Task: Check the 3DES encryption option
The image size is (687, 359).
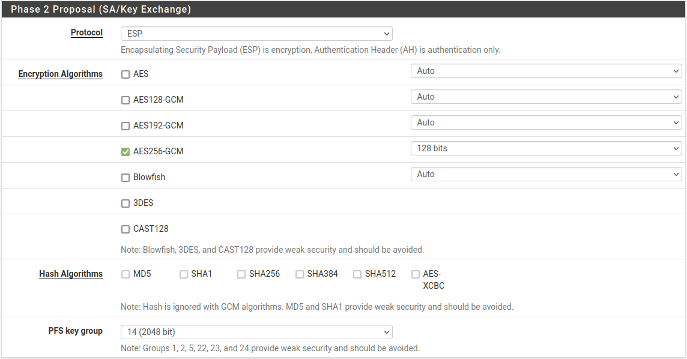Action: pos(126,203)
